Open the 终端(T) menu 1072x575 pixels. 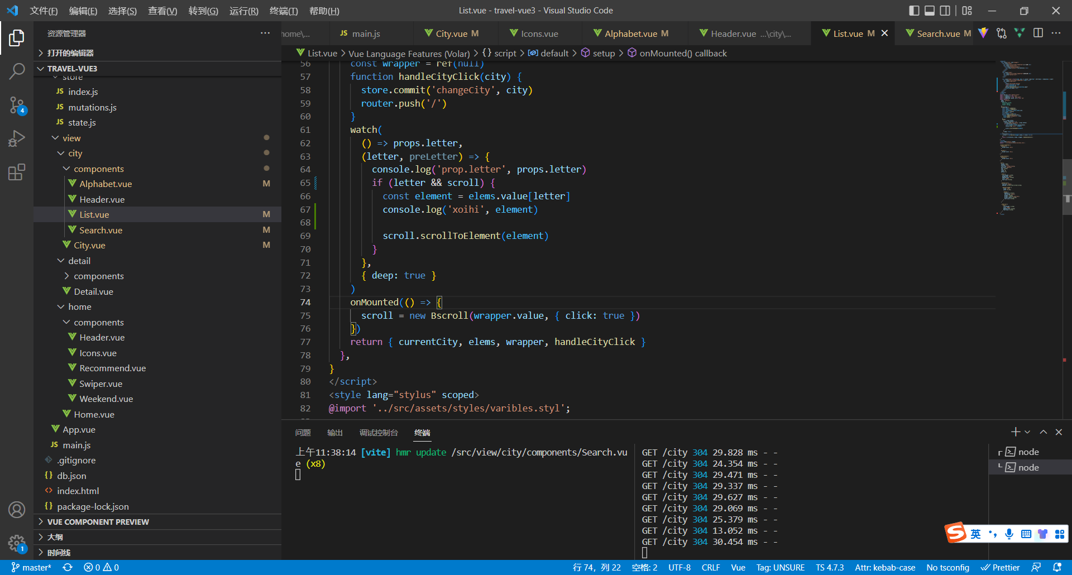[284, 11]
